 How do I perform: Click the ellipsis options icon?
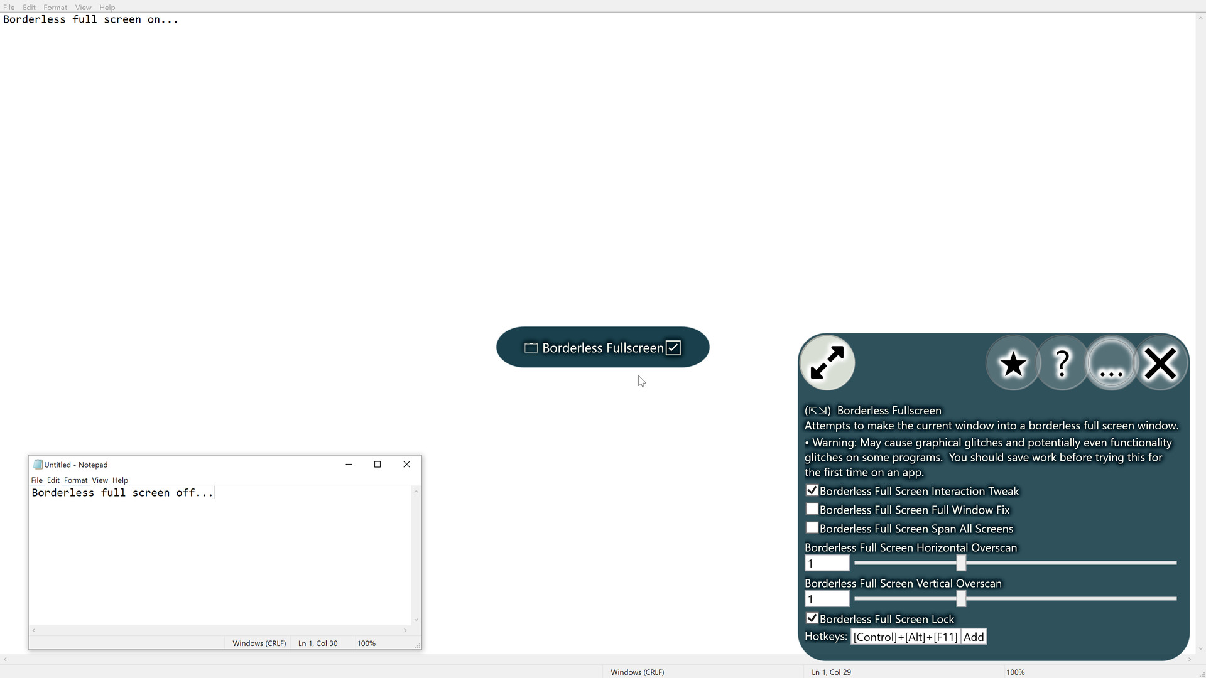pos(1111,363)
